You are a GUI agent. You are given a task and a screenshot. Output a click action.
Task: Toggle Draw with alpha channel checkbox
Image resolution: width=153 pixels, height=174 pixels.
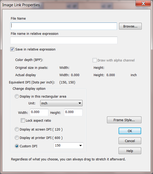tap(95, 60)
